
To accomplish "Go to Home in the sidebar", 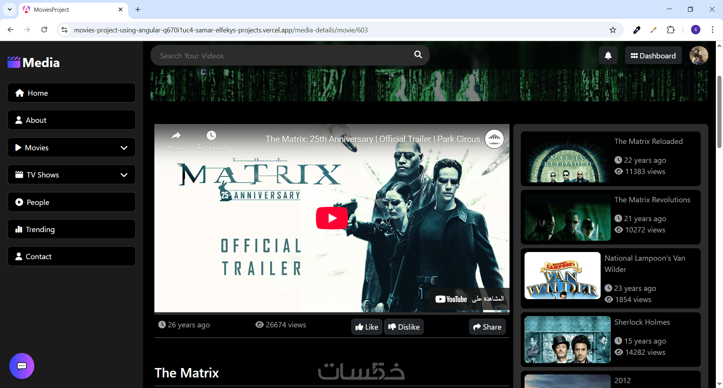I will point(72,93).
